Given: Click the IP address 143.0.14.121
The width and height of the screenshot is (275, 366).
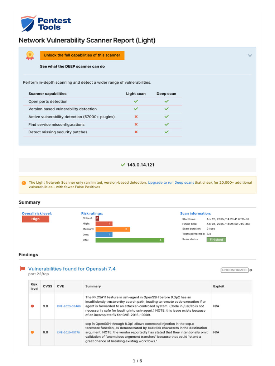Looking at the screenshot, I should [140, 165].
